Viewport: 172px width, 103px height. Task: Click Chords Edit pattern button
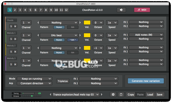[73, 27]
